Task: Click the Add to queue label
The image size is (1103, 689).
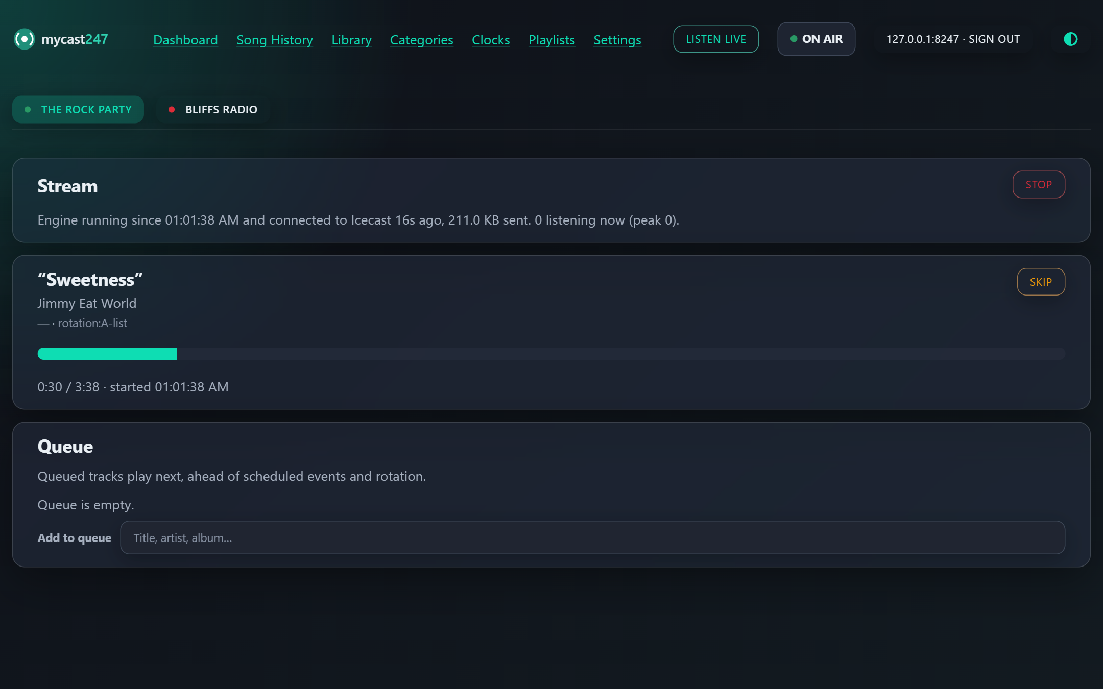Action: (x=75, y=538)
